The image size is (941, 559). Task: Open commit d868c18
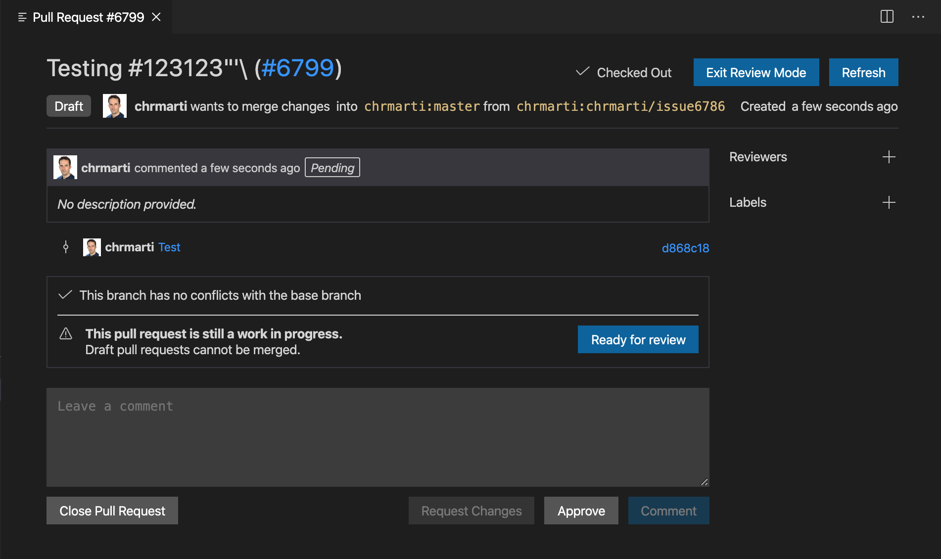pyautogui.click(x=685, y=248)
